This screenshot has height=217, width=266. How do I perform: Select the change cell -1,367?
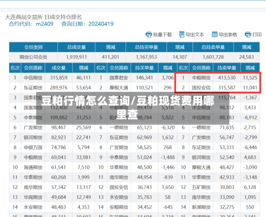(x=250, y=98)
